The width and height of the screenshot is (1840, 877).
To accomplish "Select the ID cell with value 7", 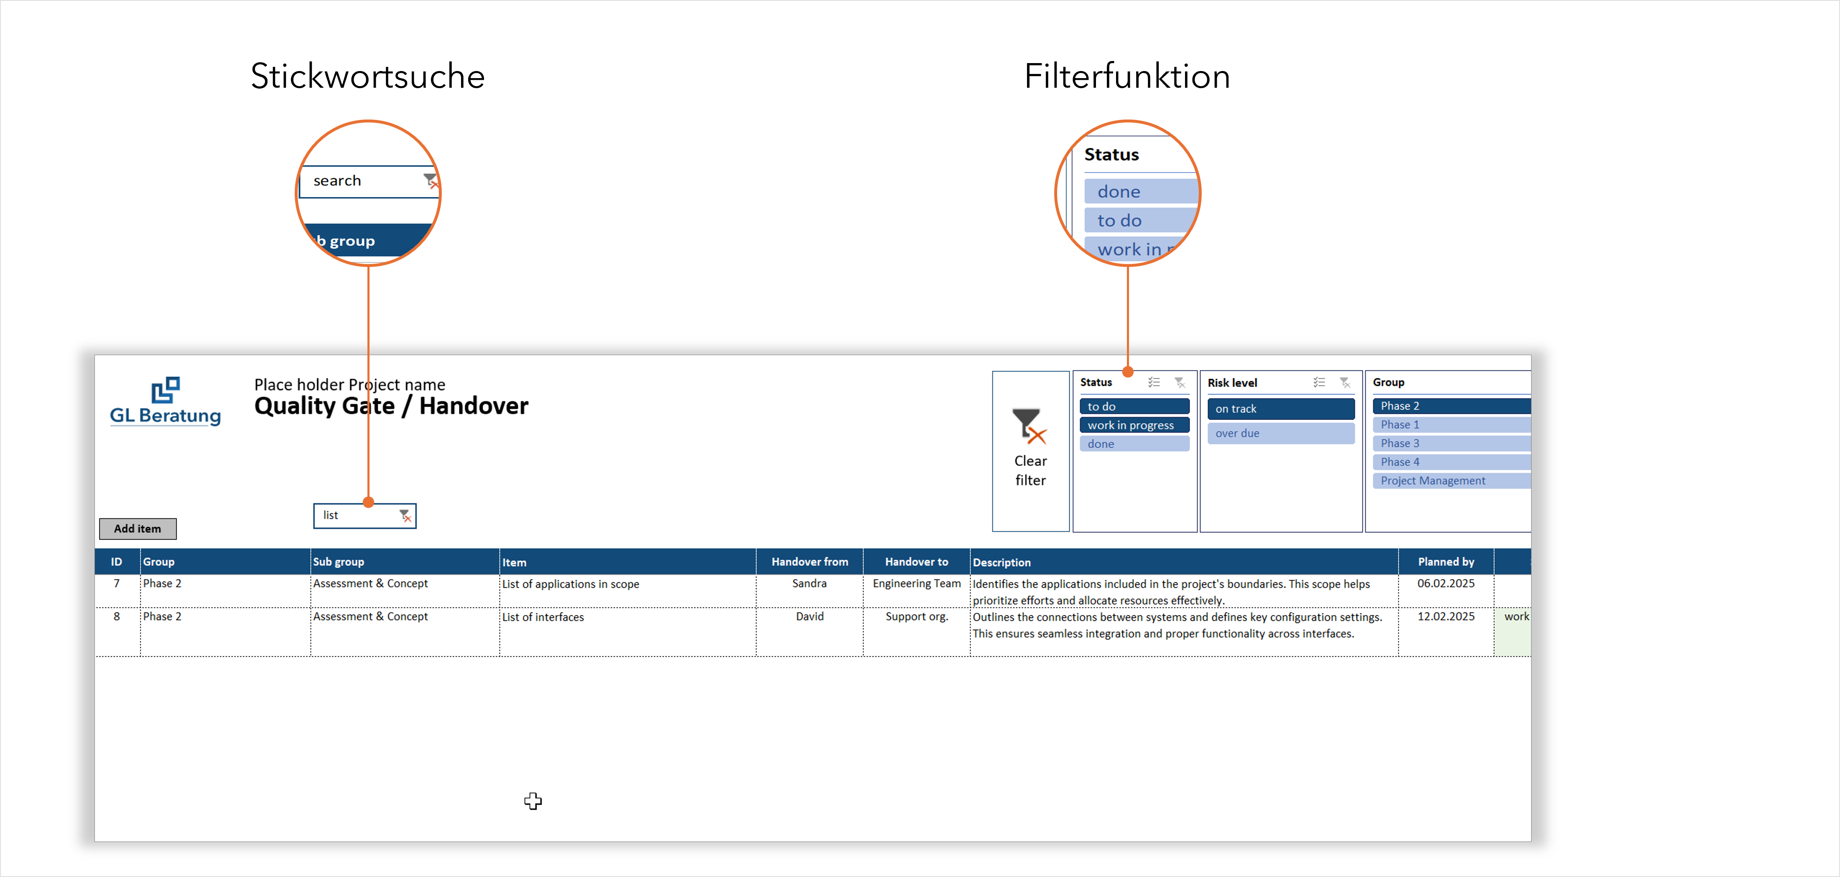I will click(117, 591).
